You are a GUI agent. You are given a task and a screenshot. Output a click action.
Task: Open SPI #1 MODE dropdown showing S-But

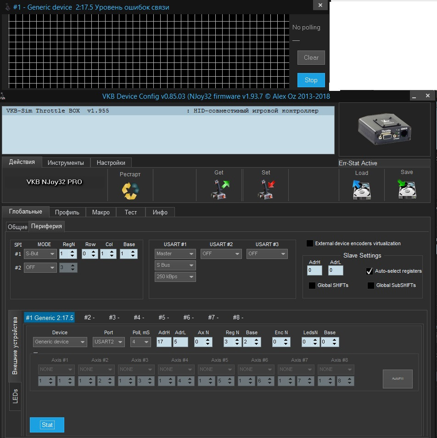(x=40, y=253)
